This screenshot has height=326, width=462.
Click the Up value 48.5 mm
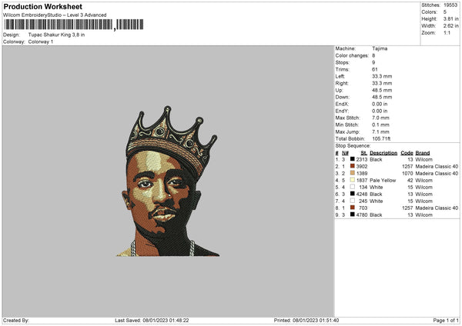click(382, 90)
